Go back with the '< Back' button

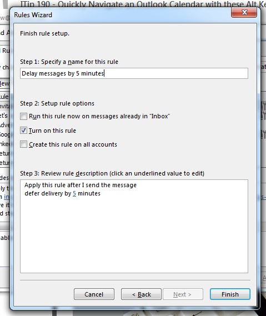(141, 294)
